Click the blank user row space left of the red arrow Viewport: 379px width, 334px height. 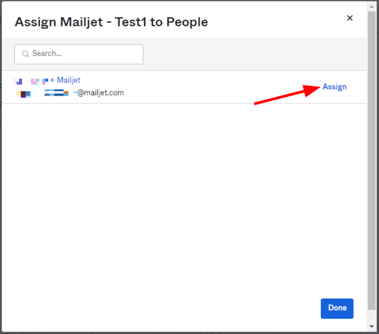click(194, 87)
